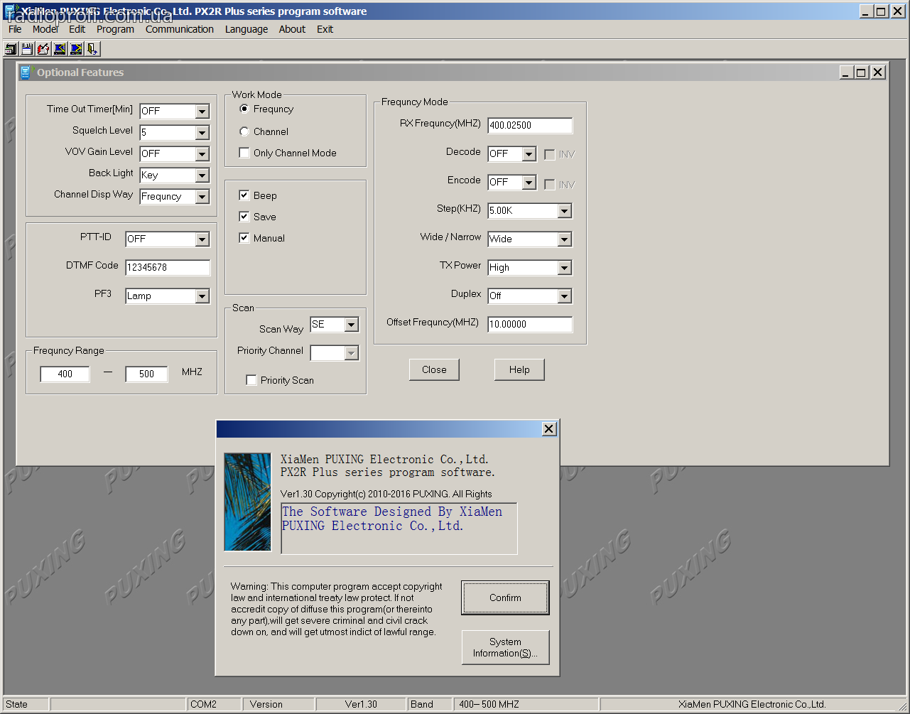Open the Priority Channel dropdown
Viewport: 910px width, 714px height.
(x=352, y=353)
